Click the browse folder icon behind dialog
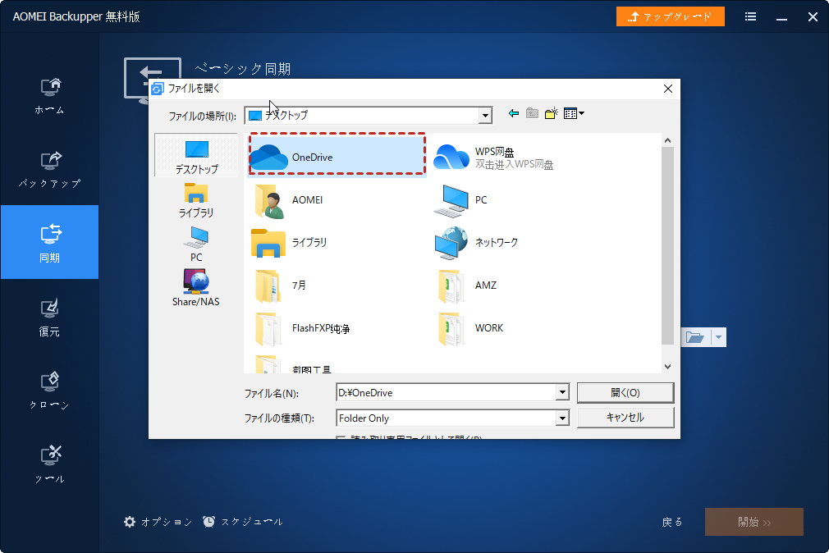The width and height of the screenshot is (829, 553). [695, 336]
